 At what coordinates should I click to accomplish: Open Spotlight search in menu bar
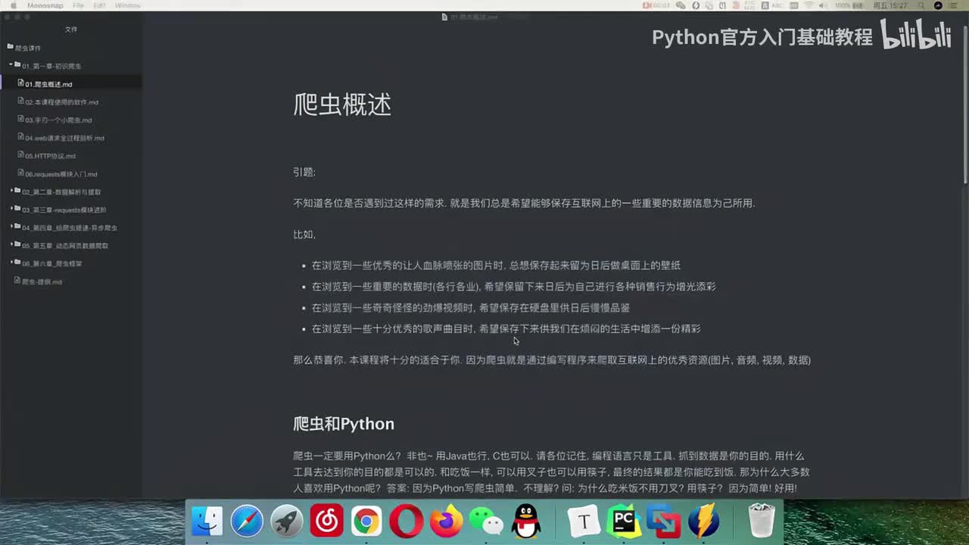tap(920, 5)
